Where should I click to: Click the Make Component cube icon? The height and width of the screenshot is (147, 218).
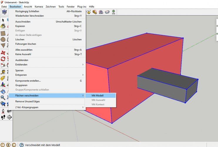pyautogui.click(x=4, y=12)
